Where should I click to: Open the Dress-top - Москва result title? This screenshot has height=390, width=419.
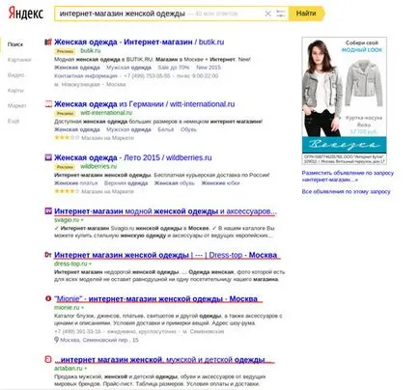point(166,255)
